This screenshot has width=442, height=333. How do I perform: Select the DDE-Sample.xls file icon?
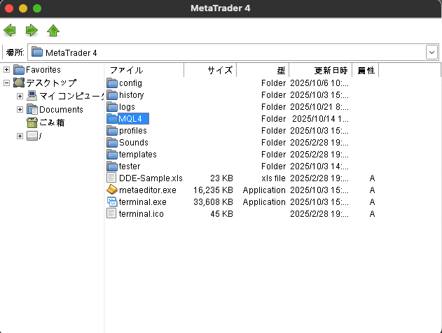111,178
